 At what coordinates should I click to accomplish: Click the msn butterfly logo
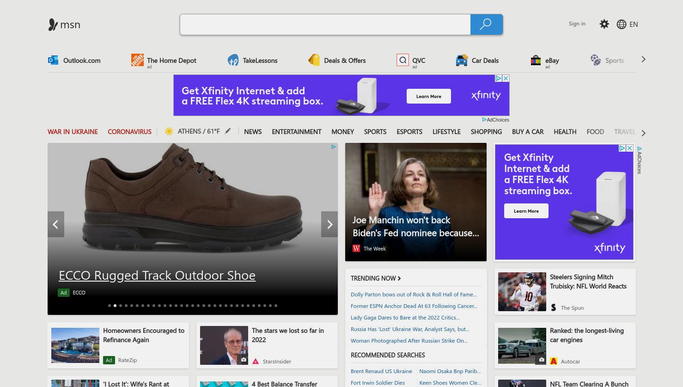point(53,25)
